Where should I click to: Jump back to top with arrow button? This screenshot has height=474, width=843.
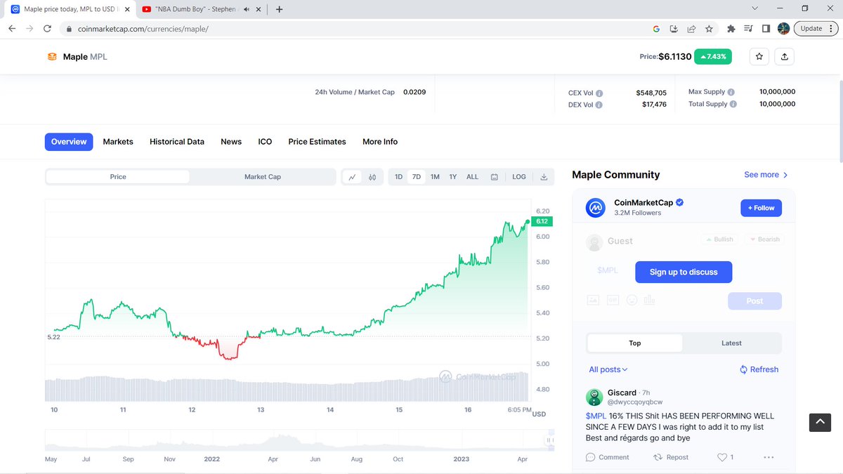820,422
